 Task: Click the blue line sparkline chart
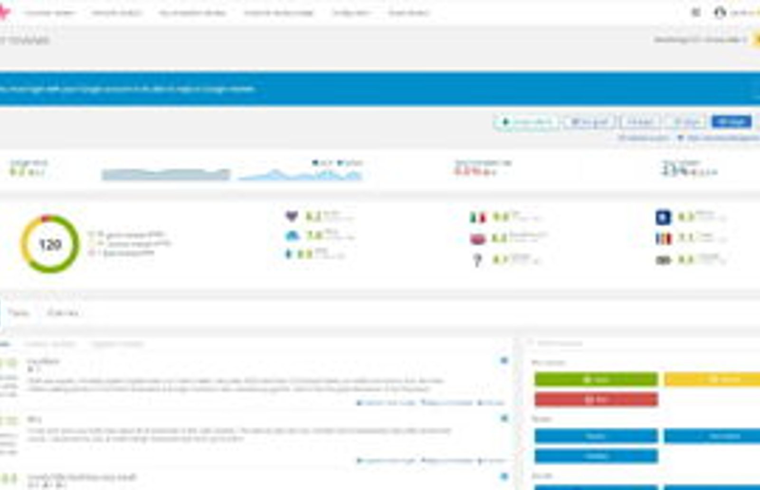pos(300,174)
